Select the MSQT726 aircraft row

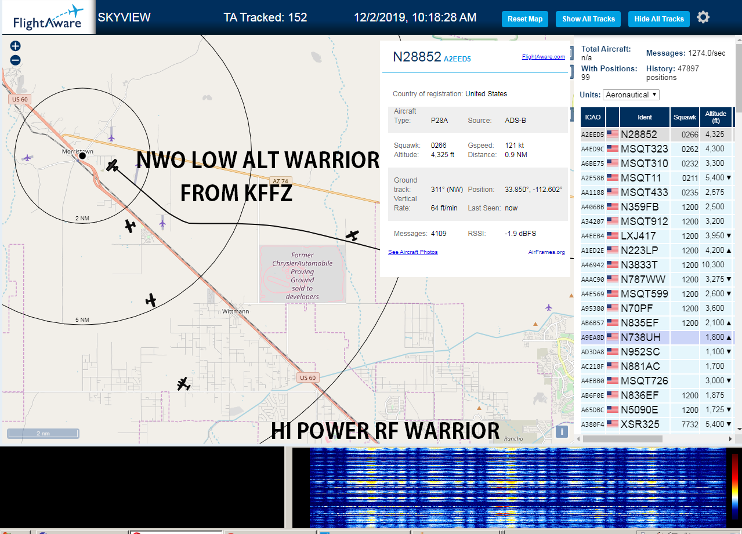(657, 381)
